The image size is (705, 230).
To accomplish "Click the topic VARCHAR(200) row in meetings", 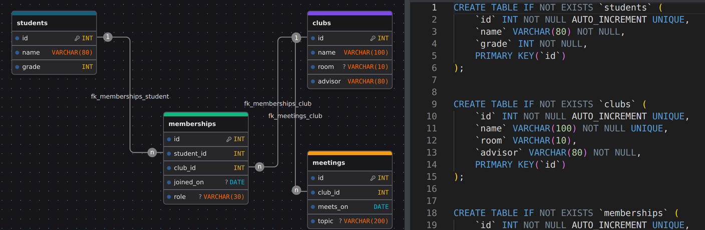I will point(349,221).
